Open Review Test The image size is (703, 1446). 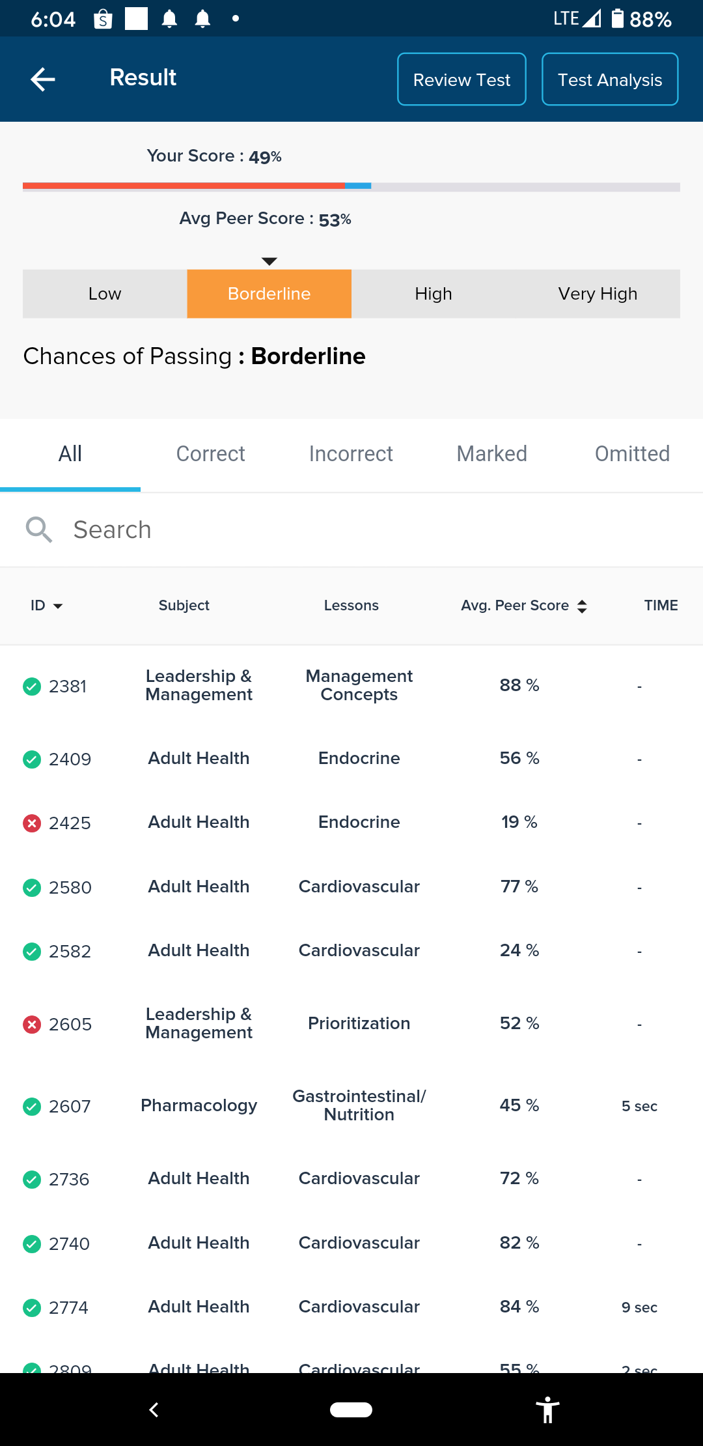coord(462,79)
